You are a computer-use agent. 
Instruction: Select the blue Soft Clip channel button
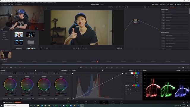coord(138,85)
